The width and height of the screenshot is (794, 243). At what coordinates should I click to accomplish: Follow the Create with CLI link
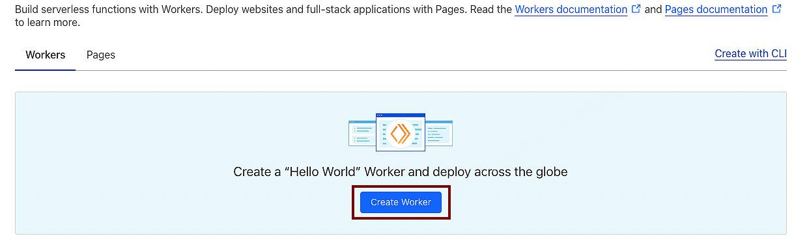tap(750, 53)
